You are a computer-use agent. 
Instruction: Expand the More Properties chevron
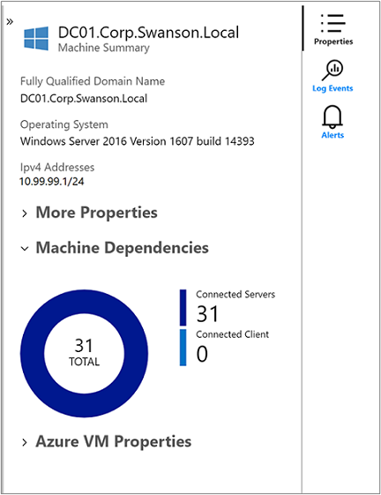pos(25,214)
